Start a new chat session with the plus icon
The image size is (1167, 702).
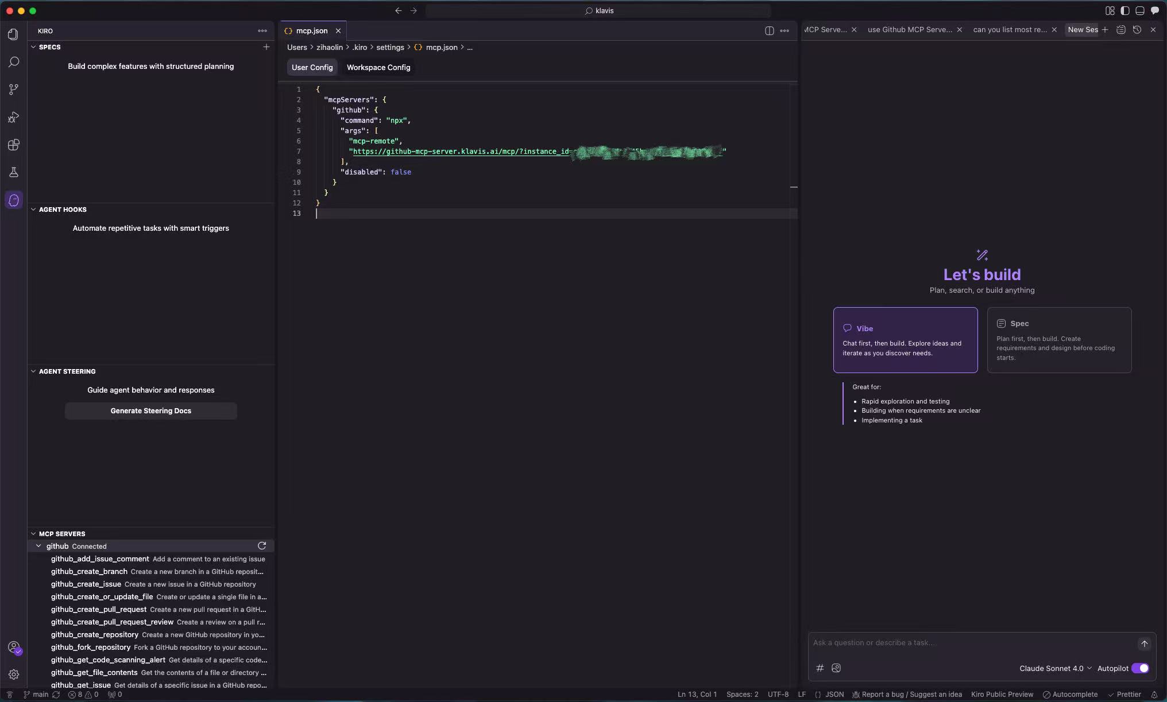(x=1105, y=29)
